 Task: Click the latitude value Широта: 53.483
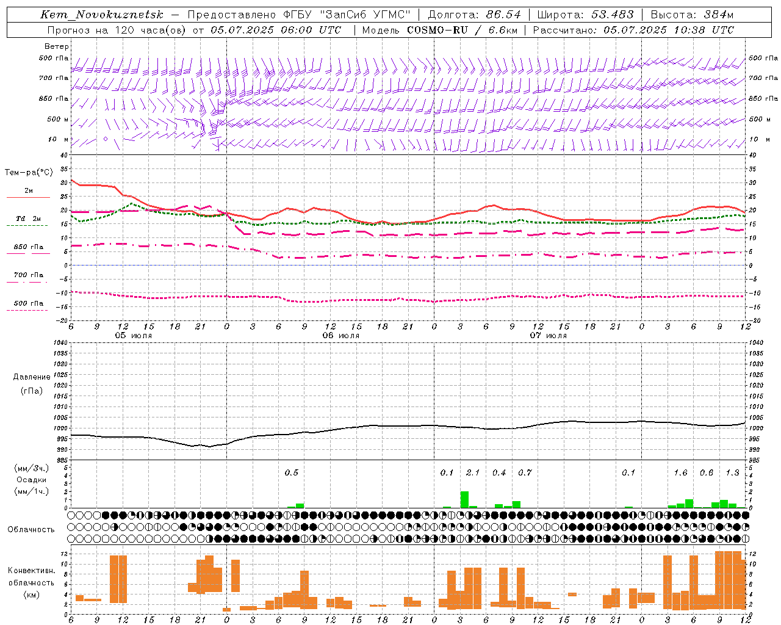(x=585, y=15)
